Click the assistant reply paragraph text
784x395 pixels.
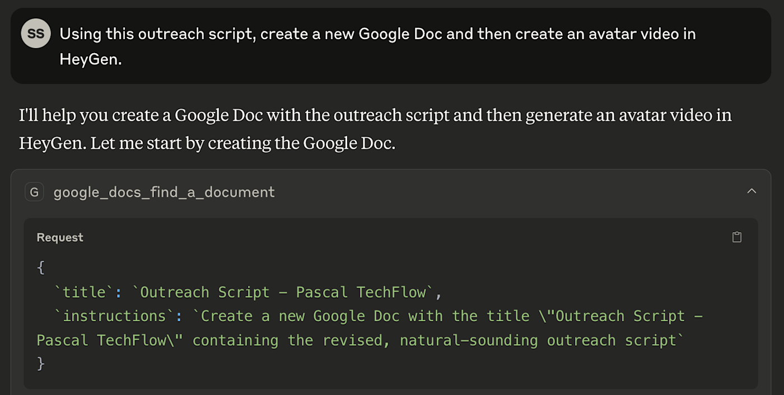375,129
